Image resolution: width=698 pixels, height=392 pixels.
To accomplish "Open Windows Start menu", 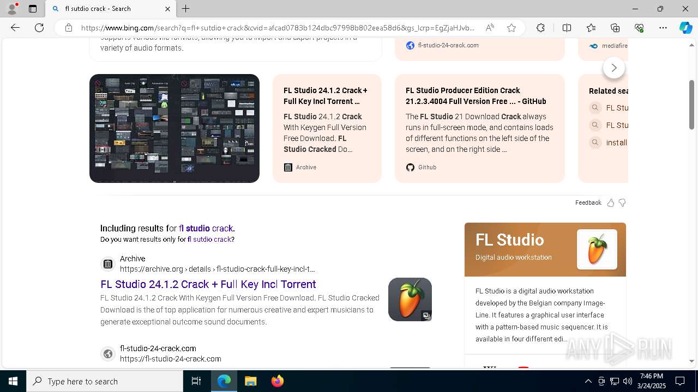I will [x=13, y=381].
